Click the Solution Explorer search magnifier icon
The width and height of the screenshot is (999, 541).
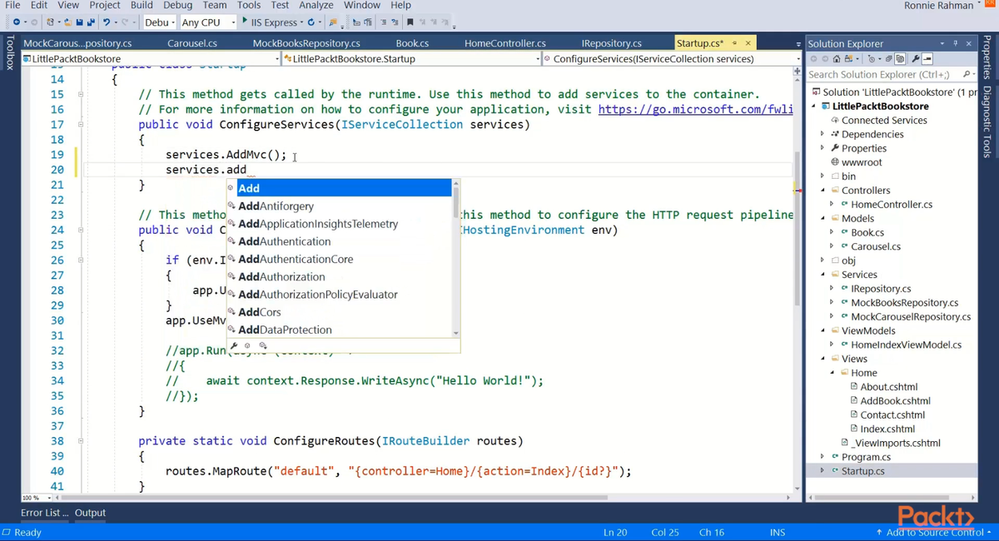pos(967,74)
